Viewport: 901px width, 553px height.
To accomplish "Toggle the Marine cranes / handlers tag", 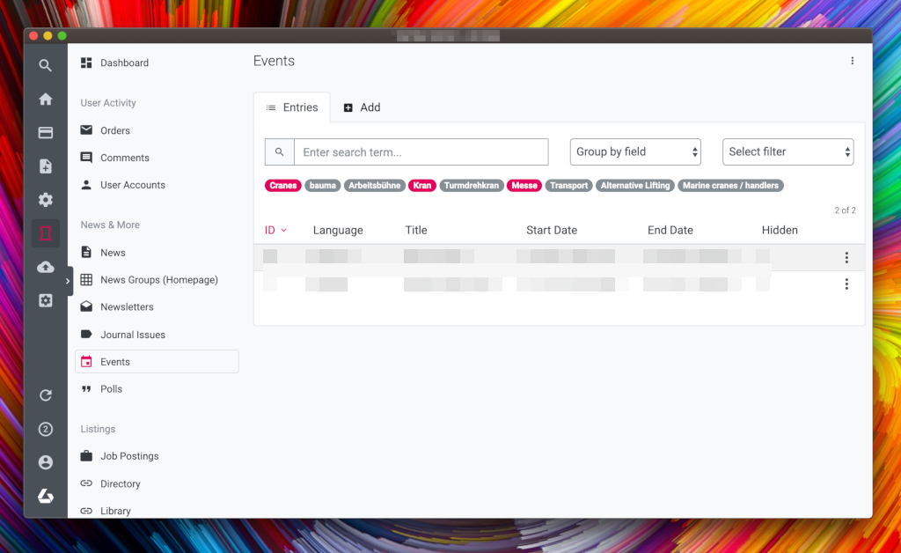I will [x=730, y=186].
